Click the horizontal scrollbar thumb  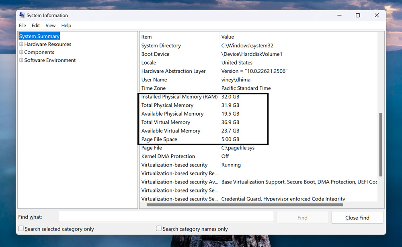pyautogui.click(x=244, y=205)
